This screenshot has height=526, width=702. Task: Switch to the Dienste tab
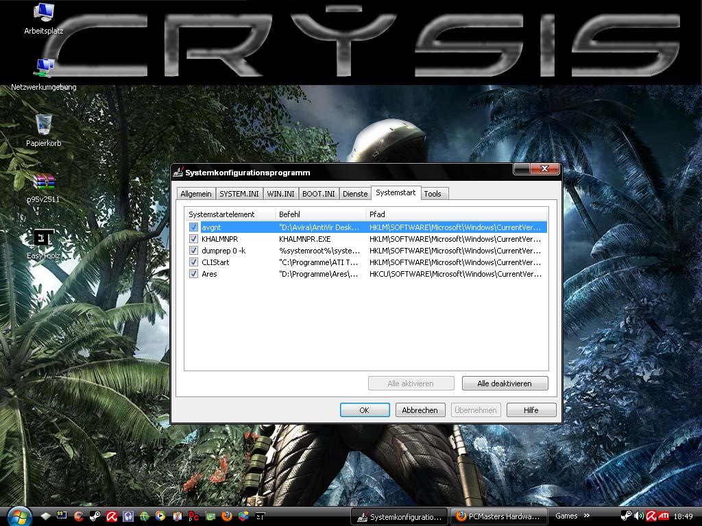(355, 194)
